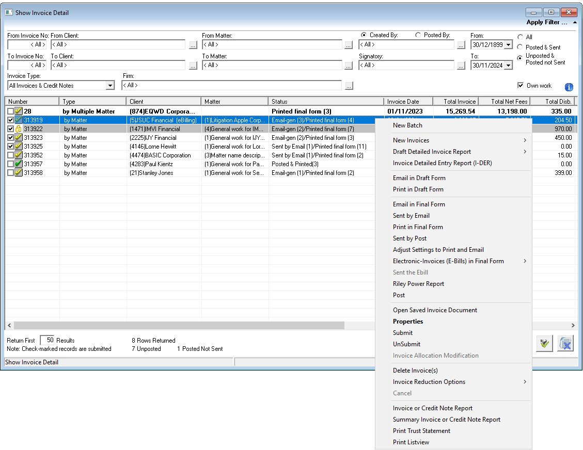
Task: Click the yellow tick icon on invoice 313952
Action: click(19, 155)
